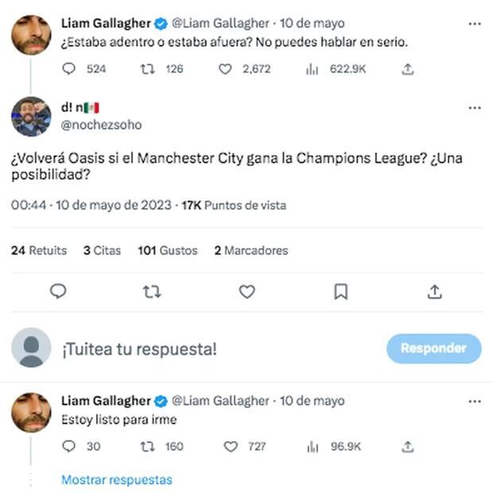Click the Responder button
The height and width of the screenshot is (493, 493).
433,348
